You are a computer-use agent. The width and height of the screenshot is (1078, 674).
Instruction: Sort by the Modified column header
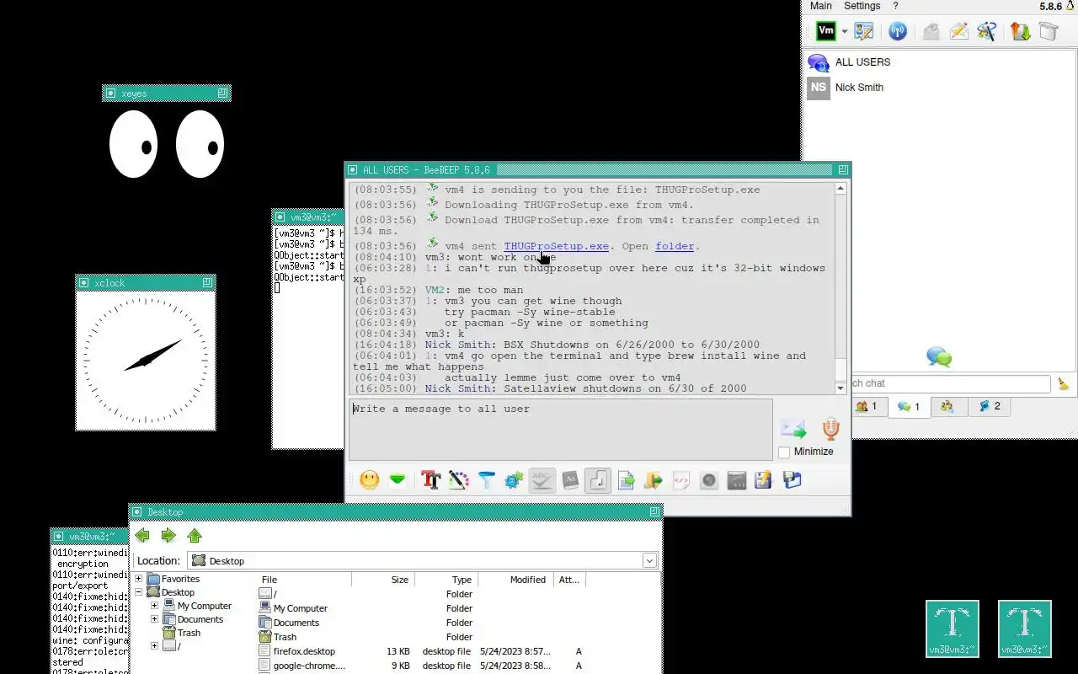[516, 580]
